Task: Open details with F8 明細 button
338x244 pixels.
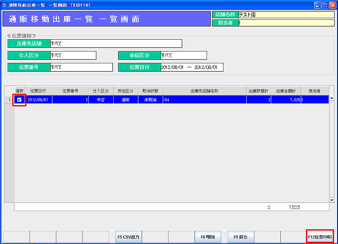Action: tap(207, 237)
